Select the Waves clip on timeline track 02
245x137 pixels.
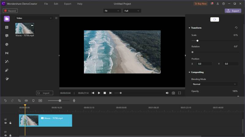click(x=45, y=121)
